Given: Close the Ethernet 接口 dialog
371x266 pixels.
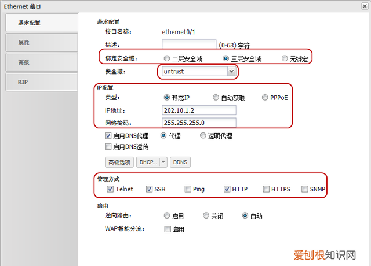Looking at the screenshot, I should pos(365,6).
